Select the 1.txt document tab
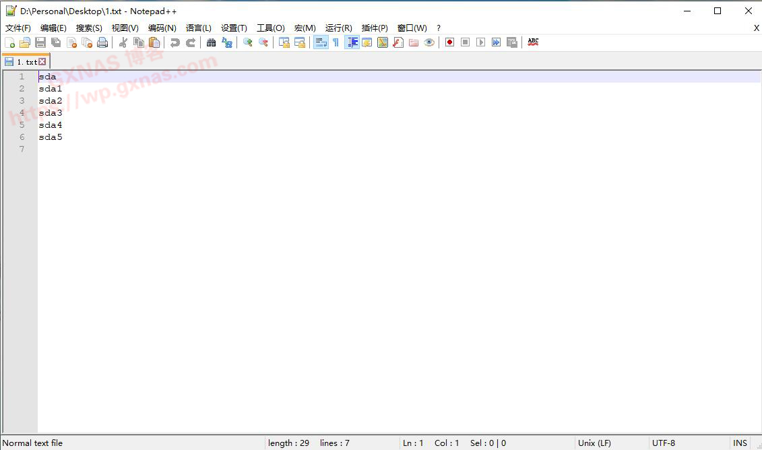 click(x=26, y=62)
